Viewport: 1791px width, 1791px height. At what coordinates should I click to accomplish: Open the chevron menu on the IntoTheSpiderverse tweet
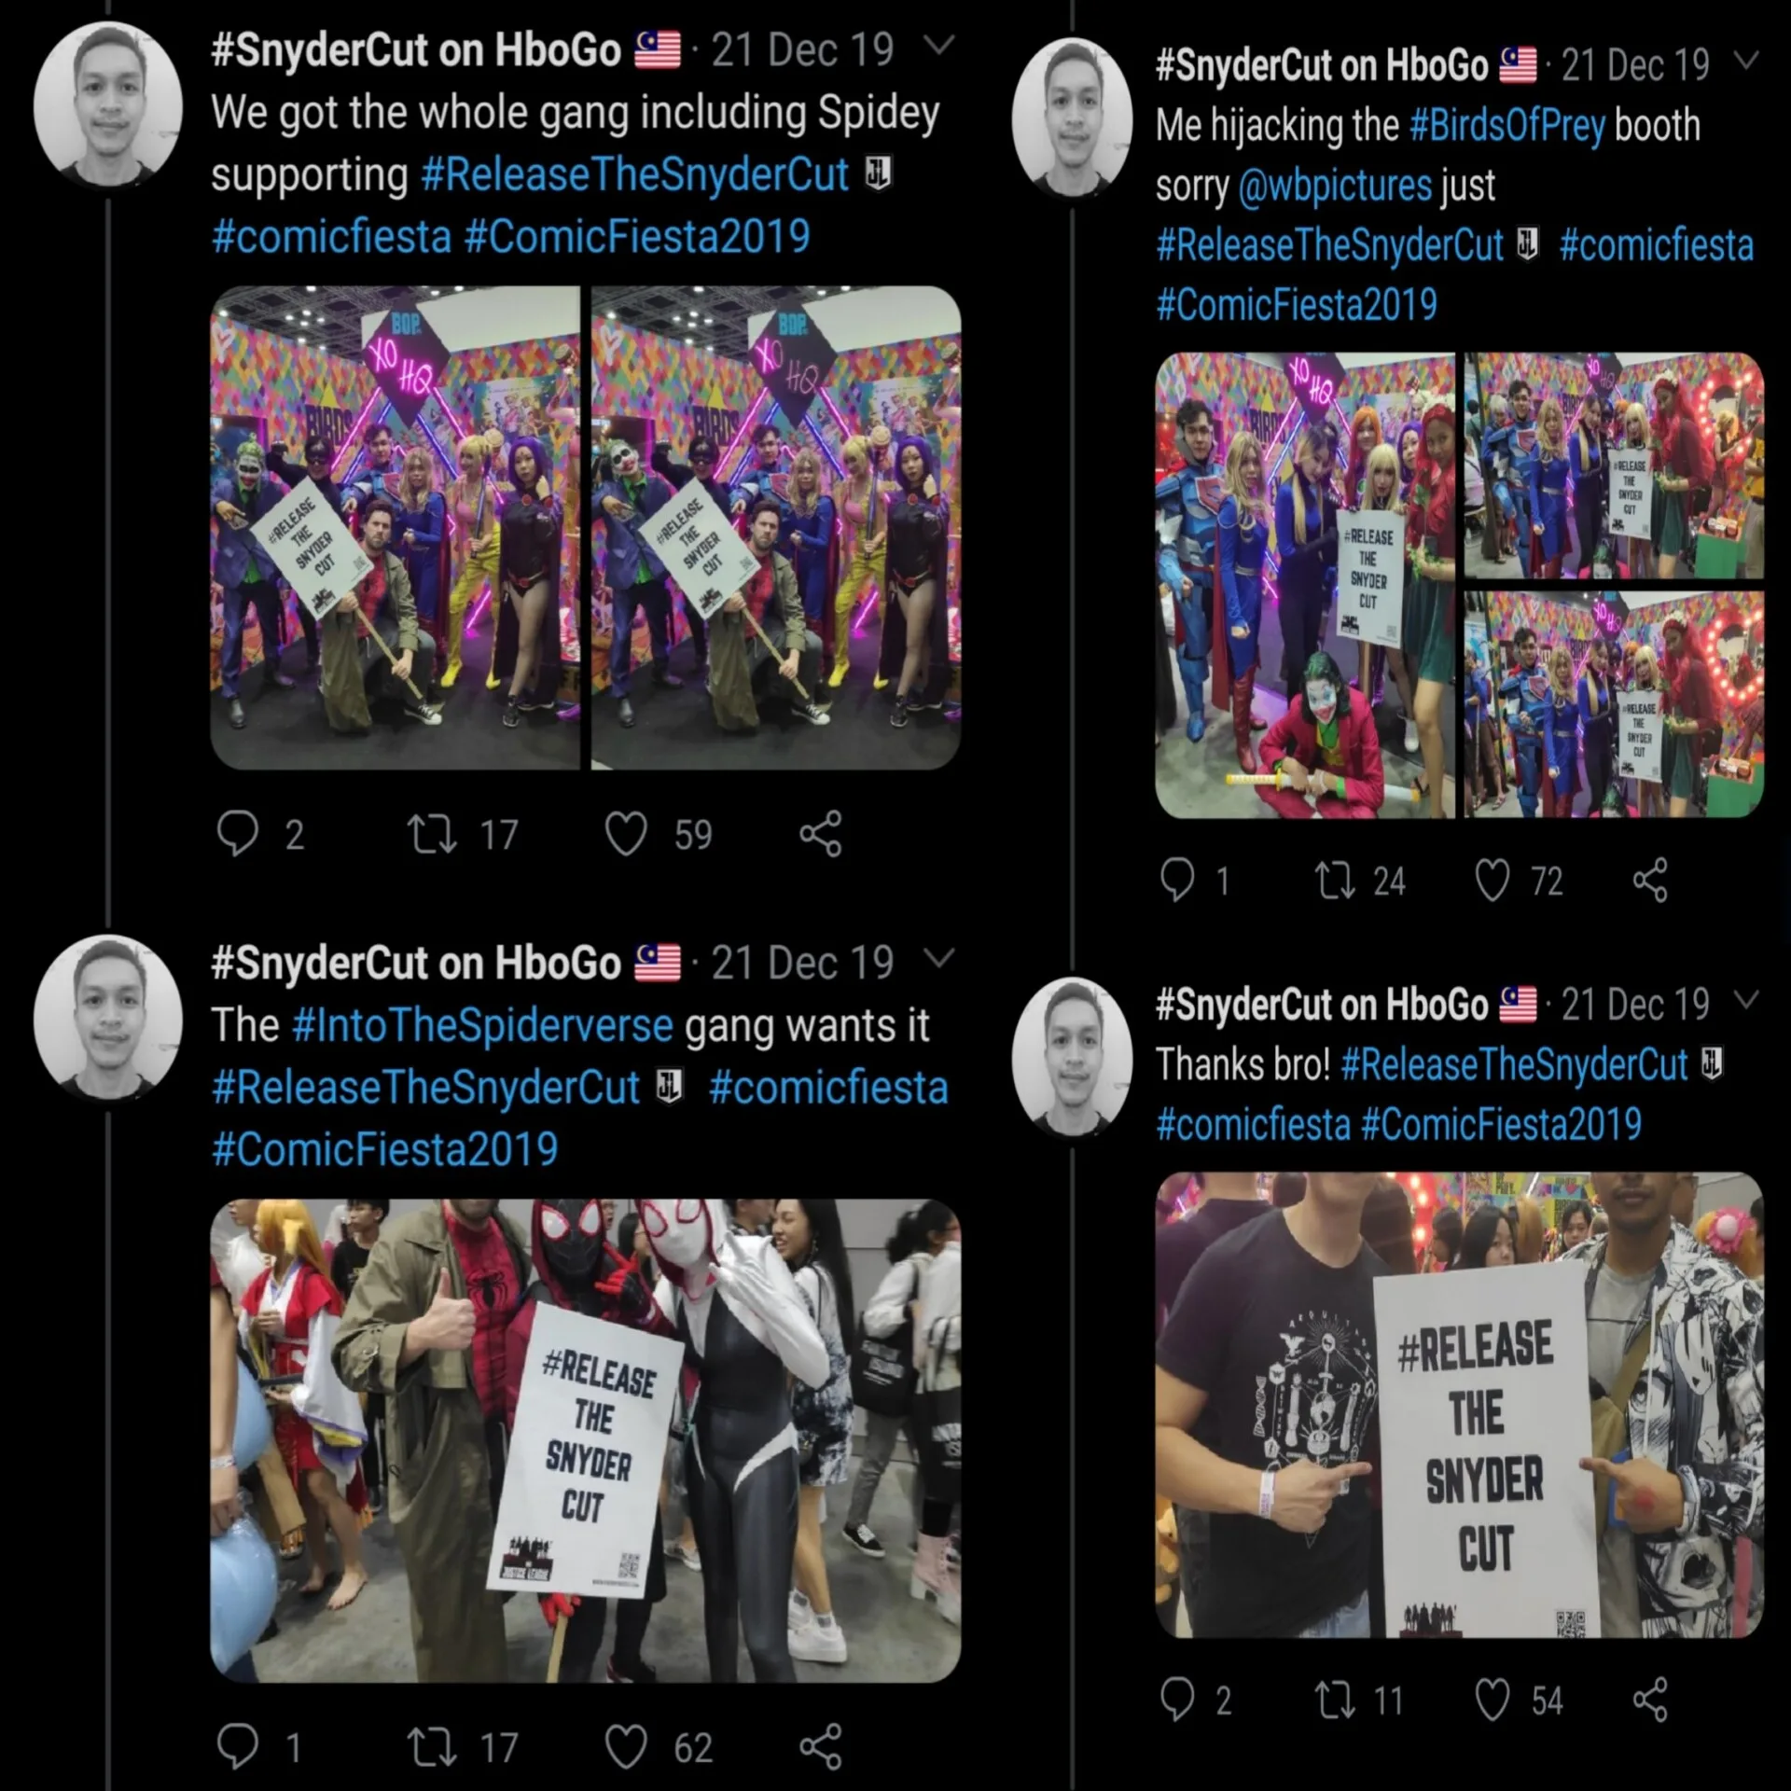[939, 958]
